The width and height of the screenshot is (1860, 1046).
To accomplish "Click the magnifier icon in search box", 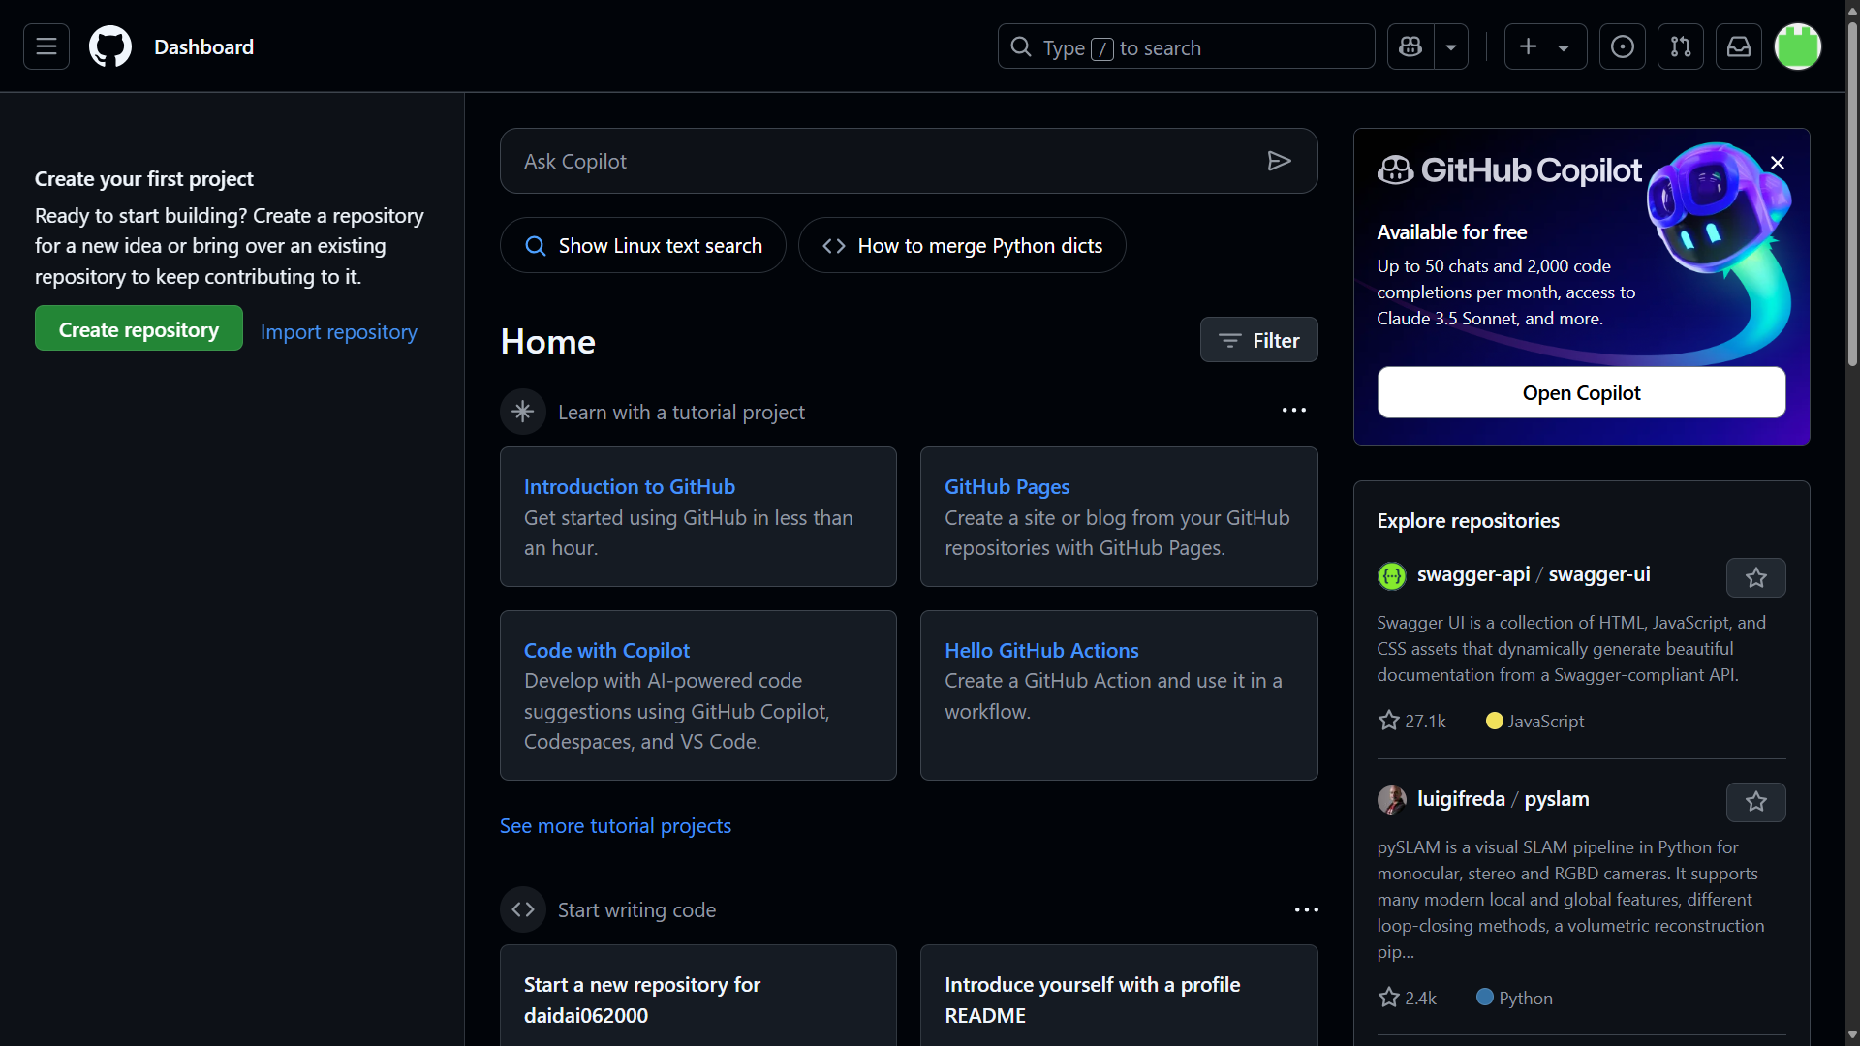I will [1021, 46].
